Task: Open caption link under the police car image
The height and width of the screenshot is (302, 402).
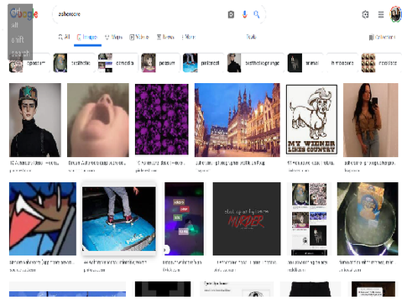Action: pos(115,263)
